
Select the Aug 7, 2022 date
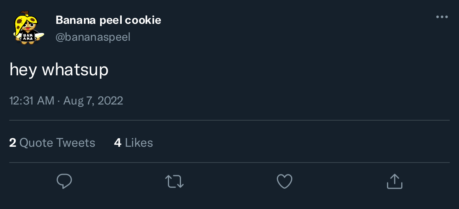tap(93, 101)
